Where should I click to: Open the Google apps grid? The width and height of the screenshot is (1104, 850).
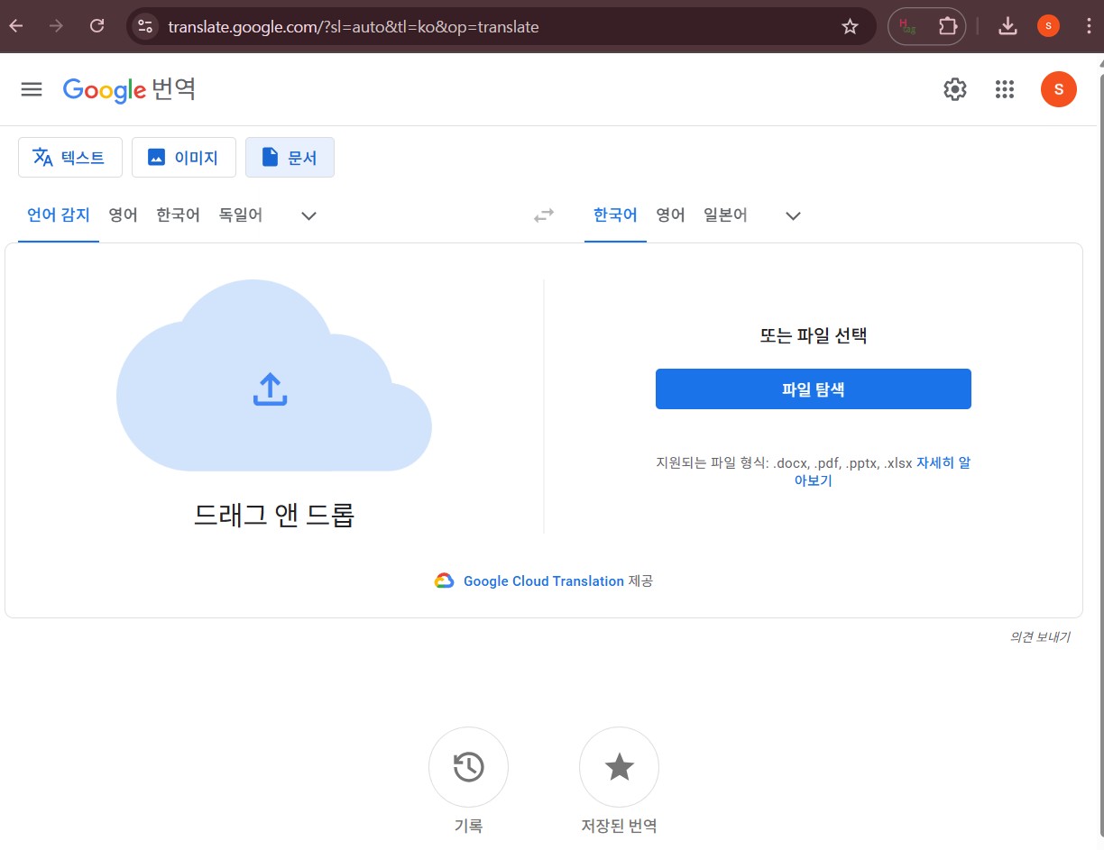[x=1005, y=89]
